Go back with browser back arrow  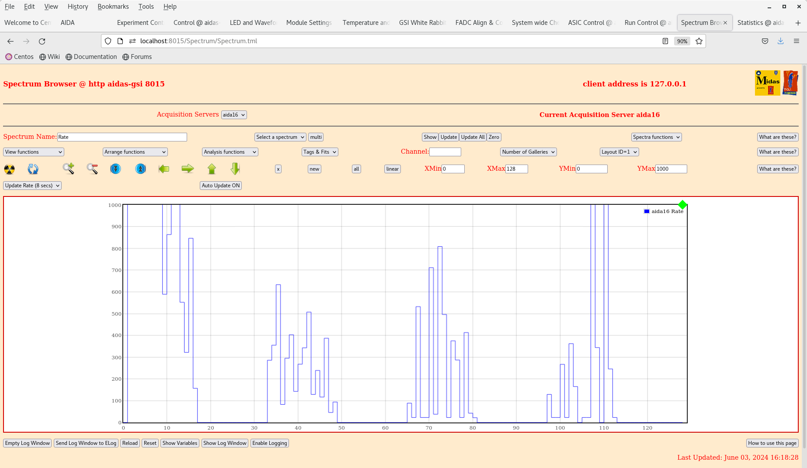coord(10,41)
